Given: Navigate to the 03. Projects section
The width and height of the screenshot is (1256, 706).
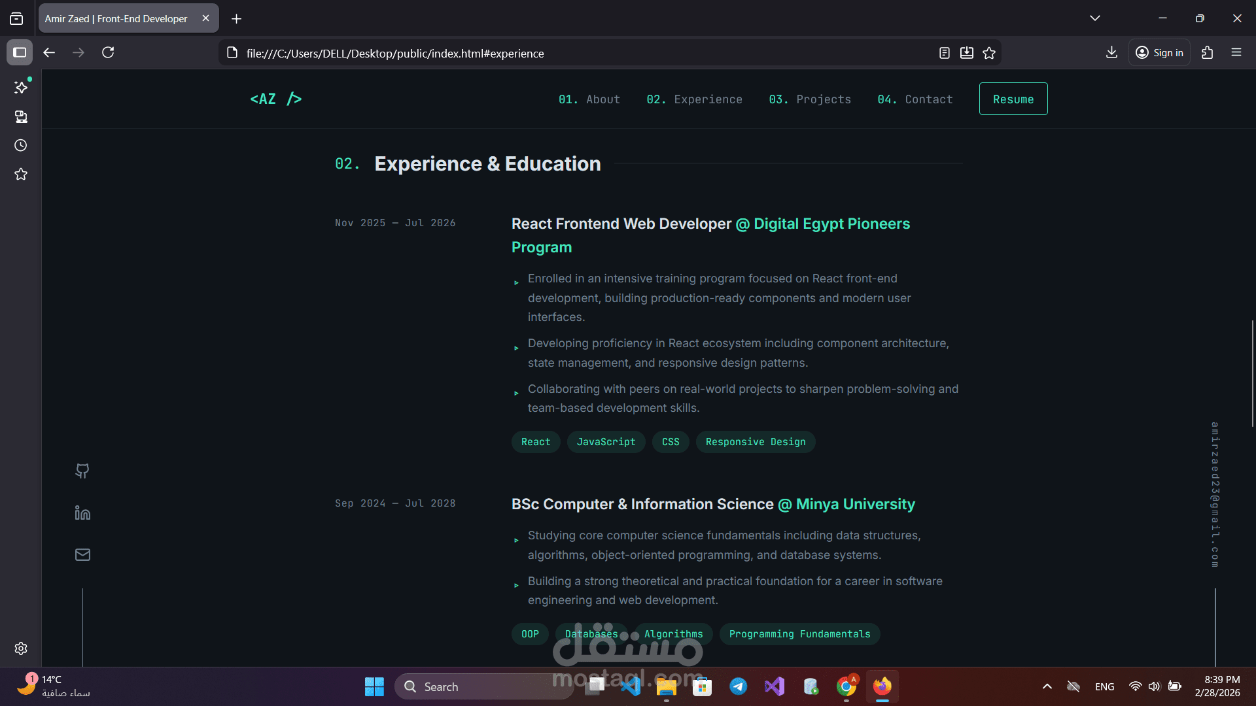Looking at the screenshot, I should [x=810, y=99].
